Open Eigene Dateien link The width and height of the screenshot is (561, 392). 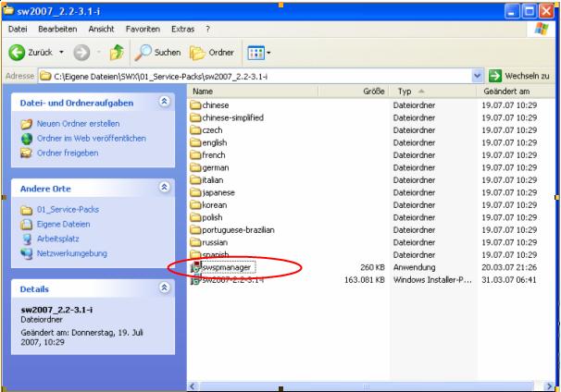[x=63, y=224]
